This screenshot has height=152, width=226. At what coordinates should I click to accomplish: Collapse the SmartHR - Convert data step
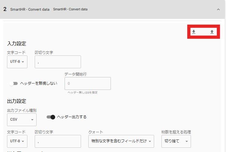point(218,9)
